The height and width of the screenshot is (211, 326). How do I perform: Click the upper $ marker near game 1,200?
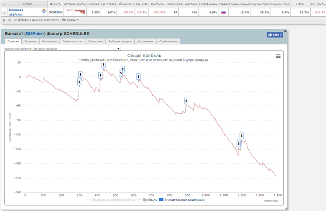(x=242, y=135)
